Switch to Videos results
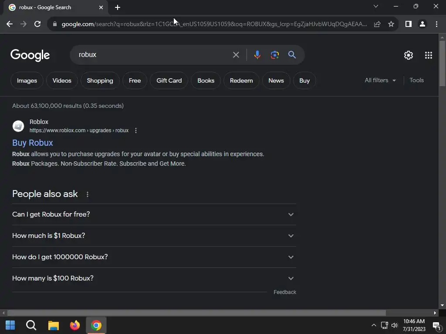The height and width of the screenshot is (334, 446). click(x=62, y=80)
